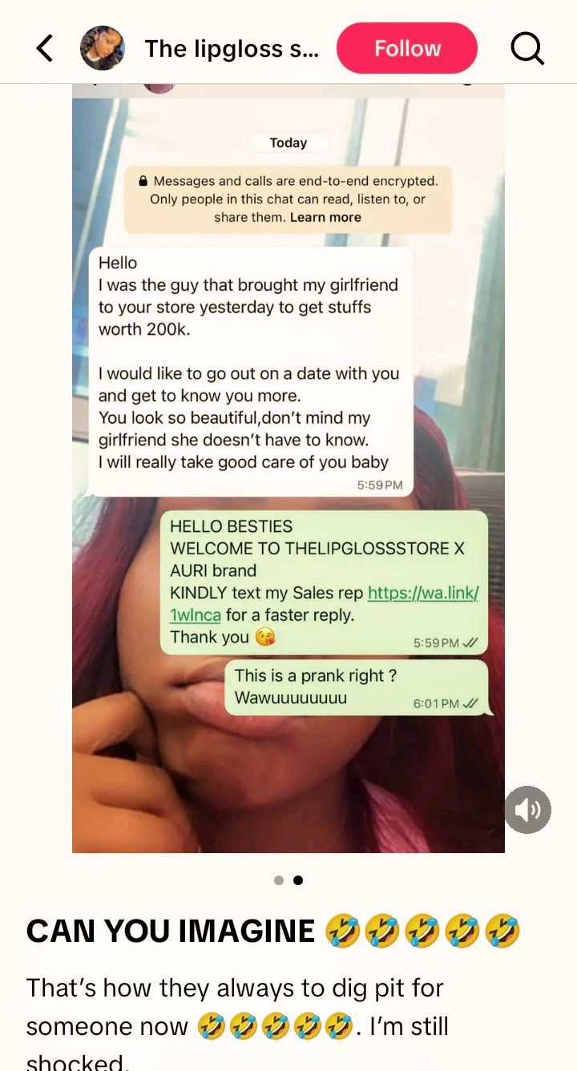This screenshot has width=577, height=1071.
Task: Mute the sound using the speaker icon
Action: (527, 811)
